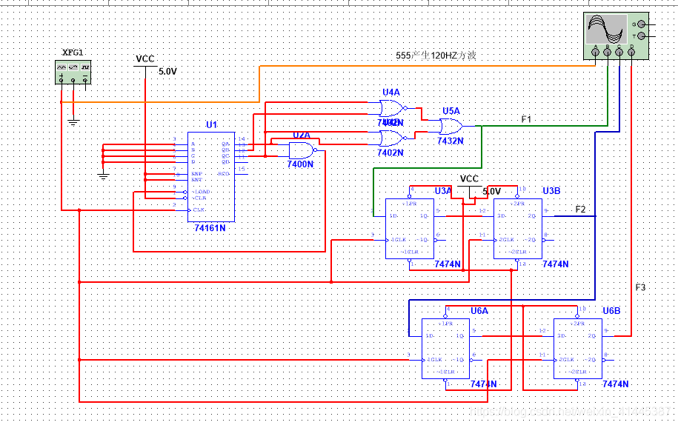
Task: Click oscilloscope channel C terminal
Action: pos(619,53)
